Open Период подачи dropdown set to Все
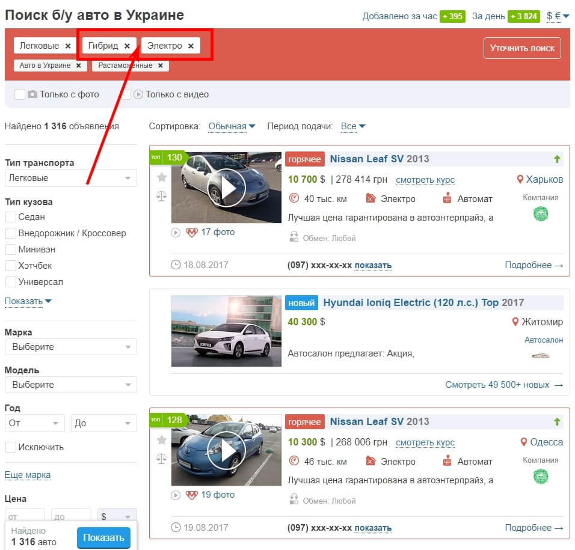 [x=353, y=126]
